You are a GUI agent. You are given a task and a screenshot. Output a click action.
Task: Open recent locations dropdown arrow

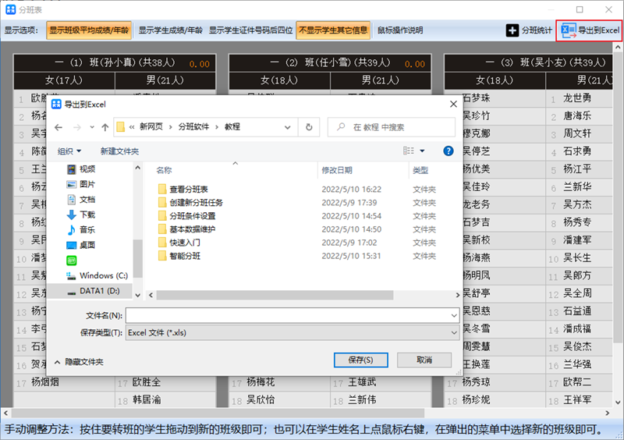coord(92,127)
